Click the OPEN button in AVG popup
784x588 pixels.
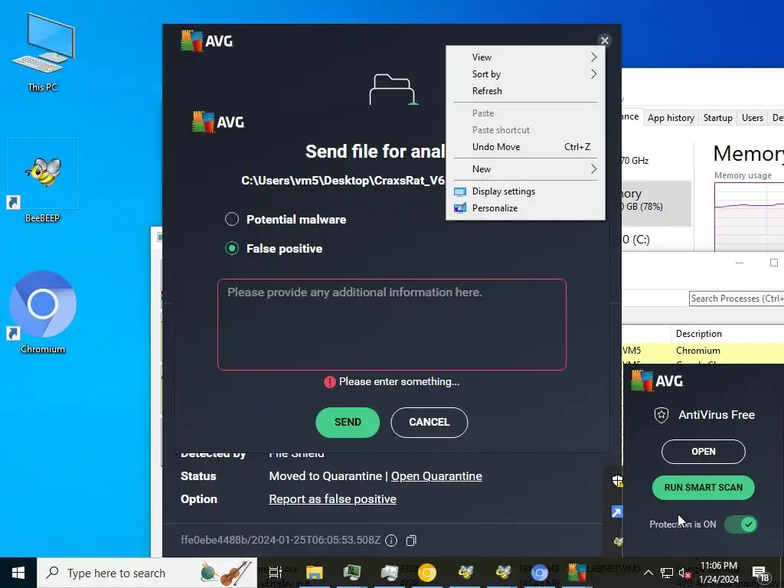point(703,452)
